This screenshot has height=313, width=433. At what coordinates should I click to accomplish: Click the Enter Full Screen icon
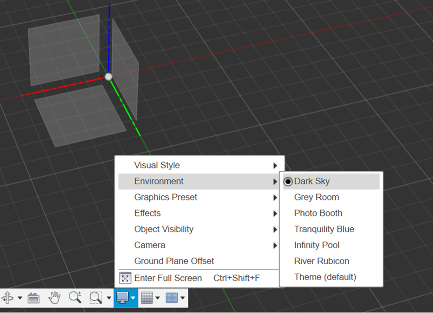click(x=125, y=278)
